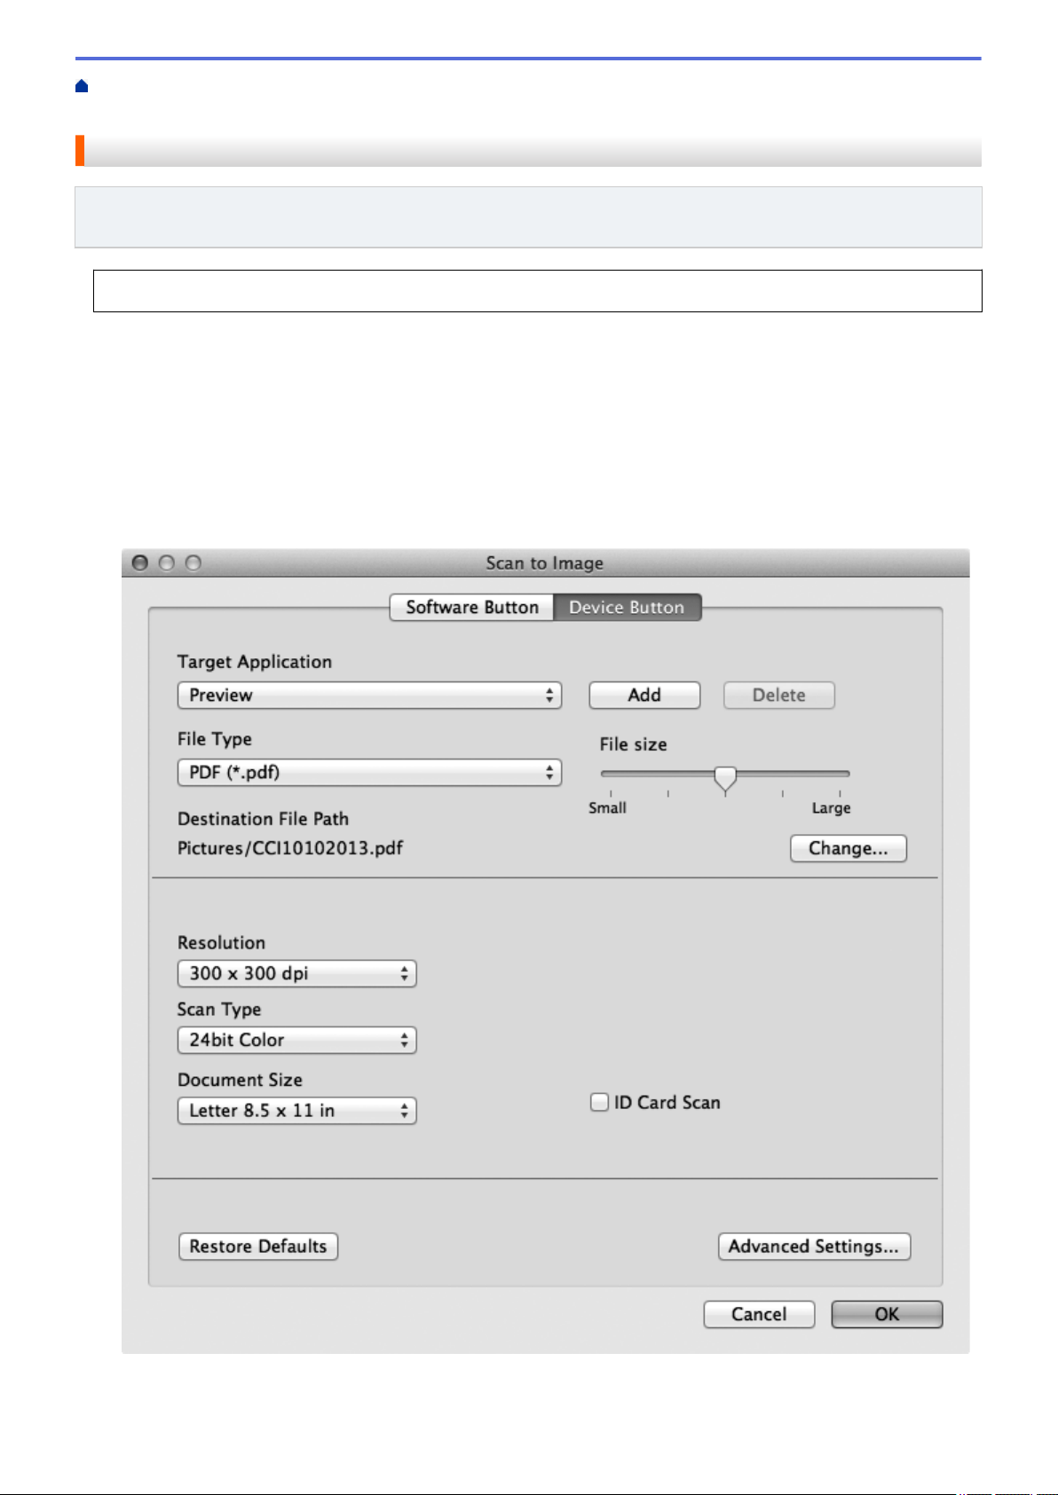
Task: Click the Small end of File size slider
Action: [608, 807]
